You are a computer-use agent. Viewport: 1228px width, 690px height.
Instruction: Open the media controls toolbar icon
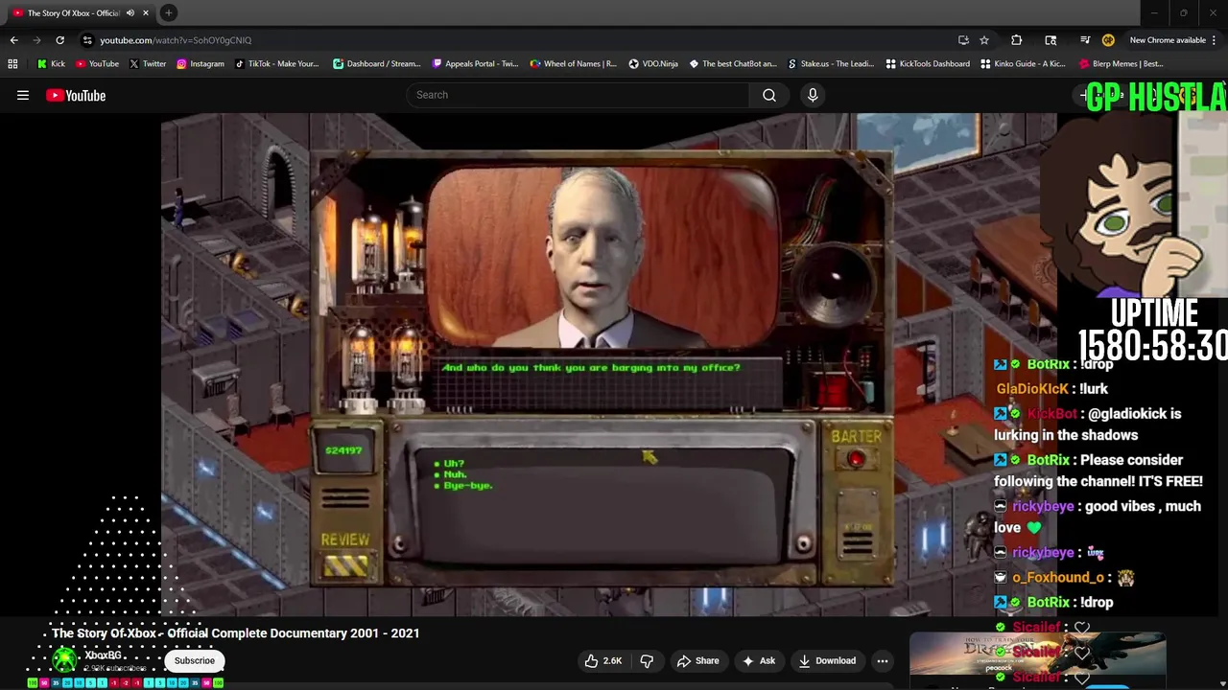tap(1085, 40)
